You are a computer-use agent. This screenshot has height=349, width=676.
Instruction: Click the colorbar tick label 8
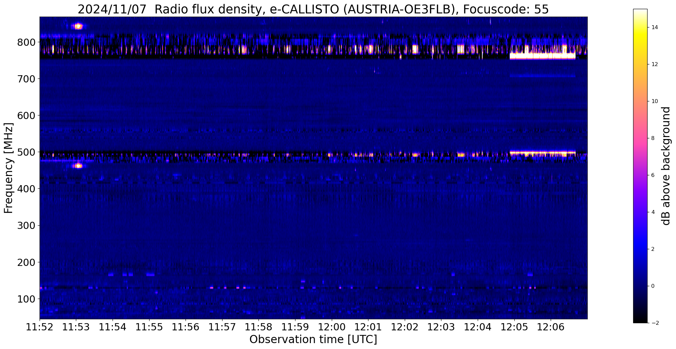point(653,138)
